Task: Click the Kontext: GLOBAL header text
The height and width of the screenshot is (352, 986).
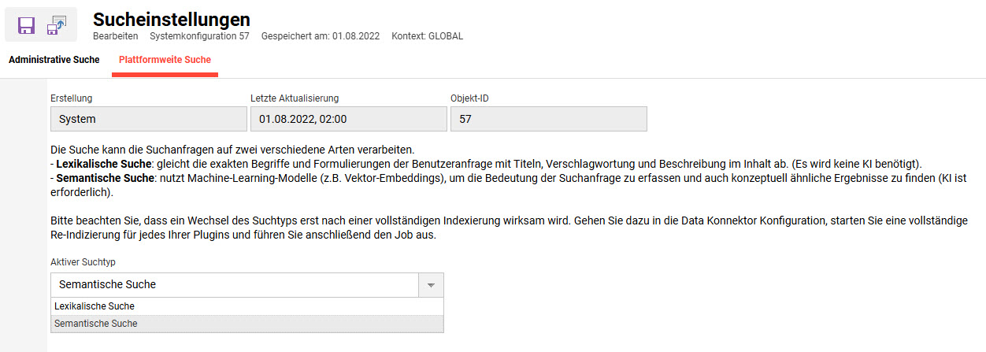Action: [427, 36]
